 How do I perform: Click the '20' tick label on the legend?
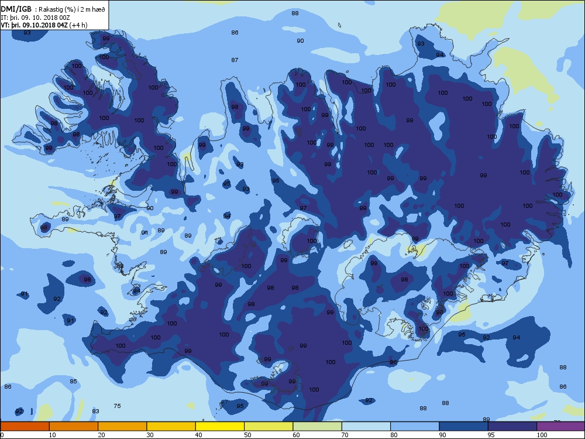(x=101, y=435)
